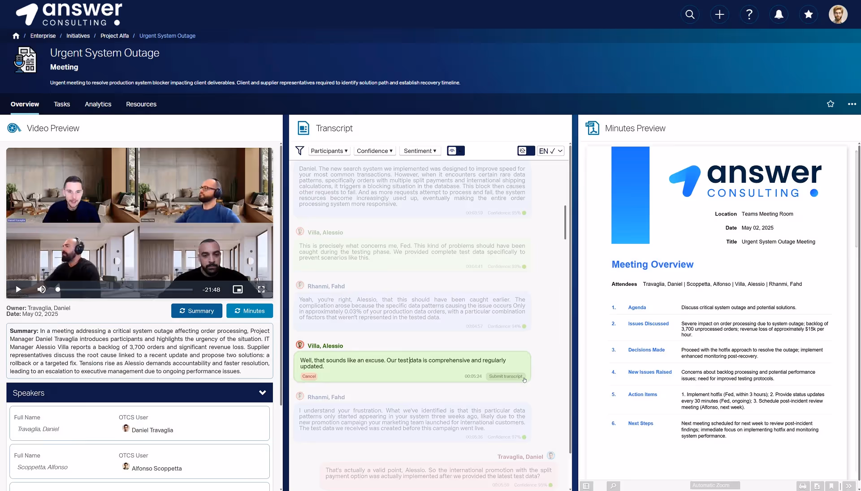861x491 pixels.
Task: Open notifications bell icon
Action: pos(779,14)
